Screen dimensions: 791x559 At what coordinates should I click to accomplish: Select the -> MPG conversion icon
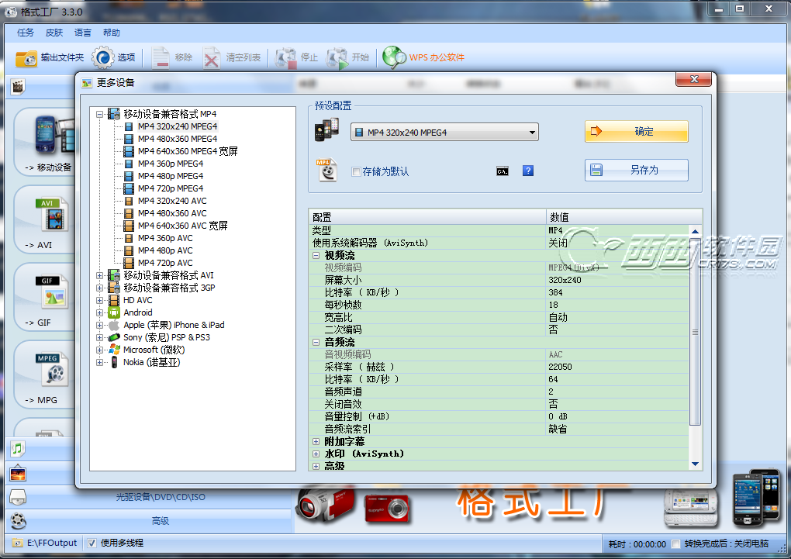click(x=51, y=370)
